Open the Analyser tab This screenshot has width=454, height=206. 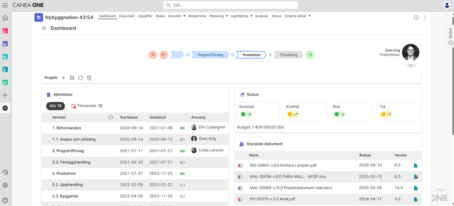[262, 16]
